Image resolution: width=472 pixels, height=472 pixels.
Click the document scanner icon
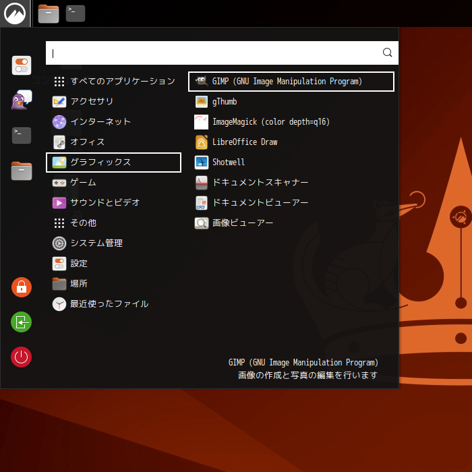point(202,183)
